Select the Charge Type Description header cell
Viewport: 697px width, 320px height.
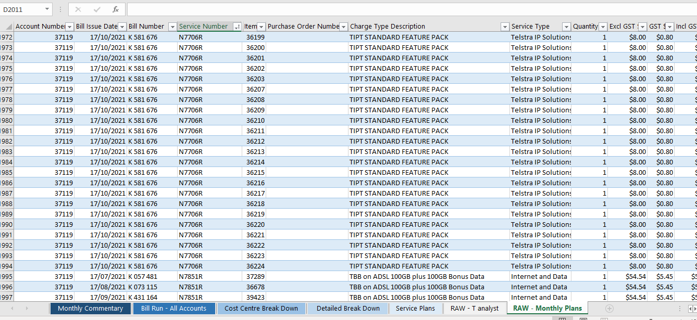point(429,27)
